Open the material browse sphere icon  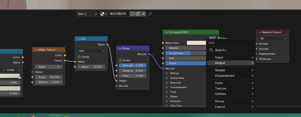tap(103, 14)
